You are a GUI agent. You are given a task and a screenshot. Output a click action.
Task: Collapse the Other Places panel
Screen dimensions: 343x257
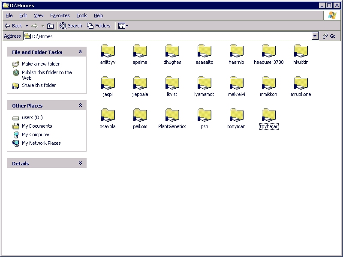click(x=80, y=105)
